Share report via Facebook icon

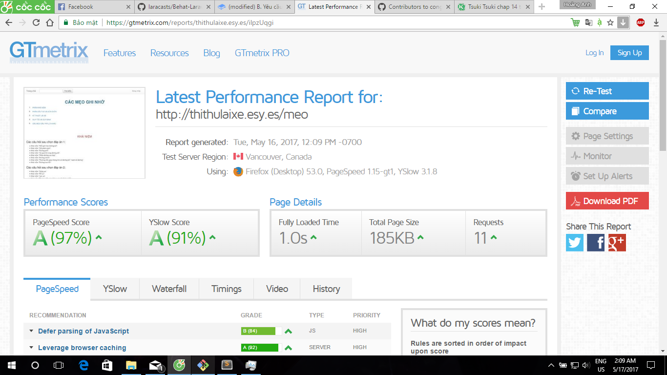pos(596,243)
